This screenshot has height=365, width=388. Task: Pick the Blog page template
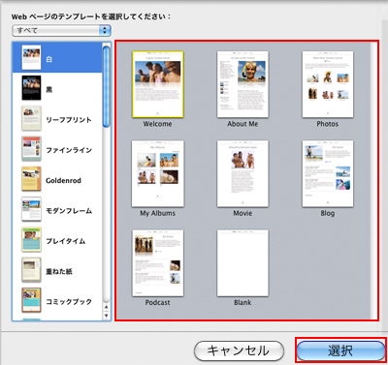click(328, 173)
